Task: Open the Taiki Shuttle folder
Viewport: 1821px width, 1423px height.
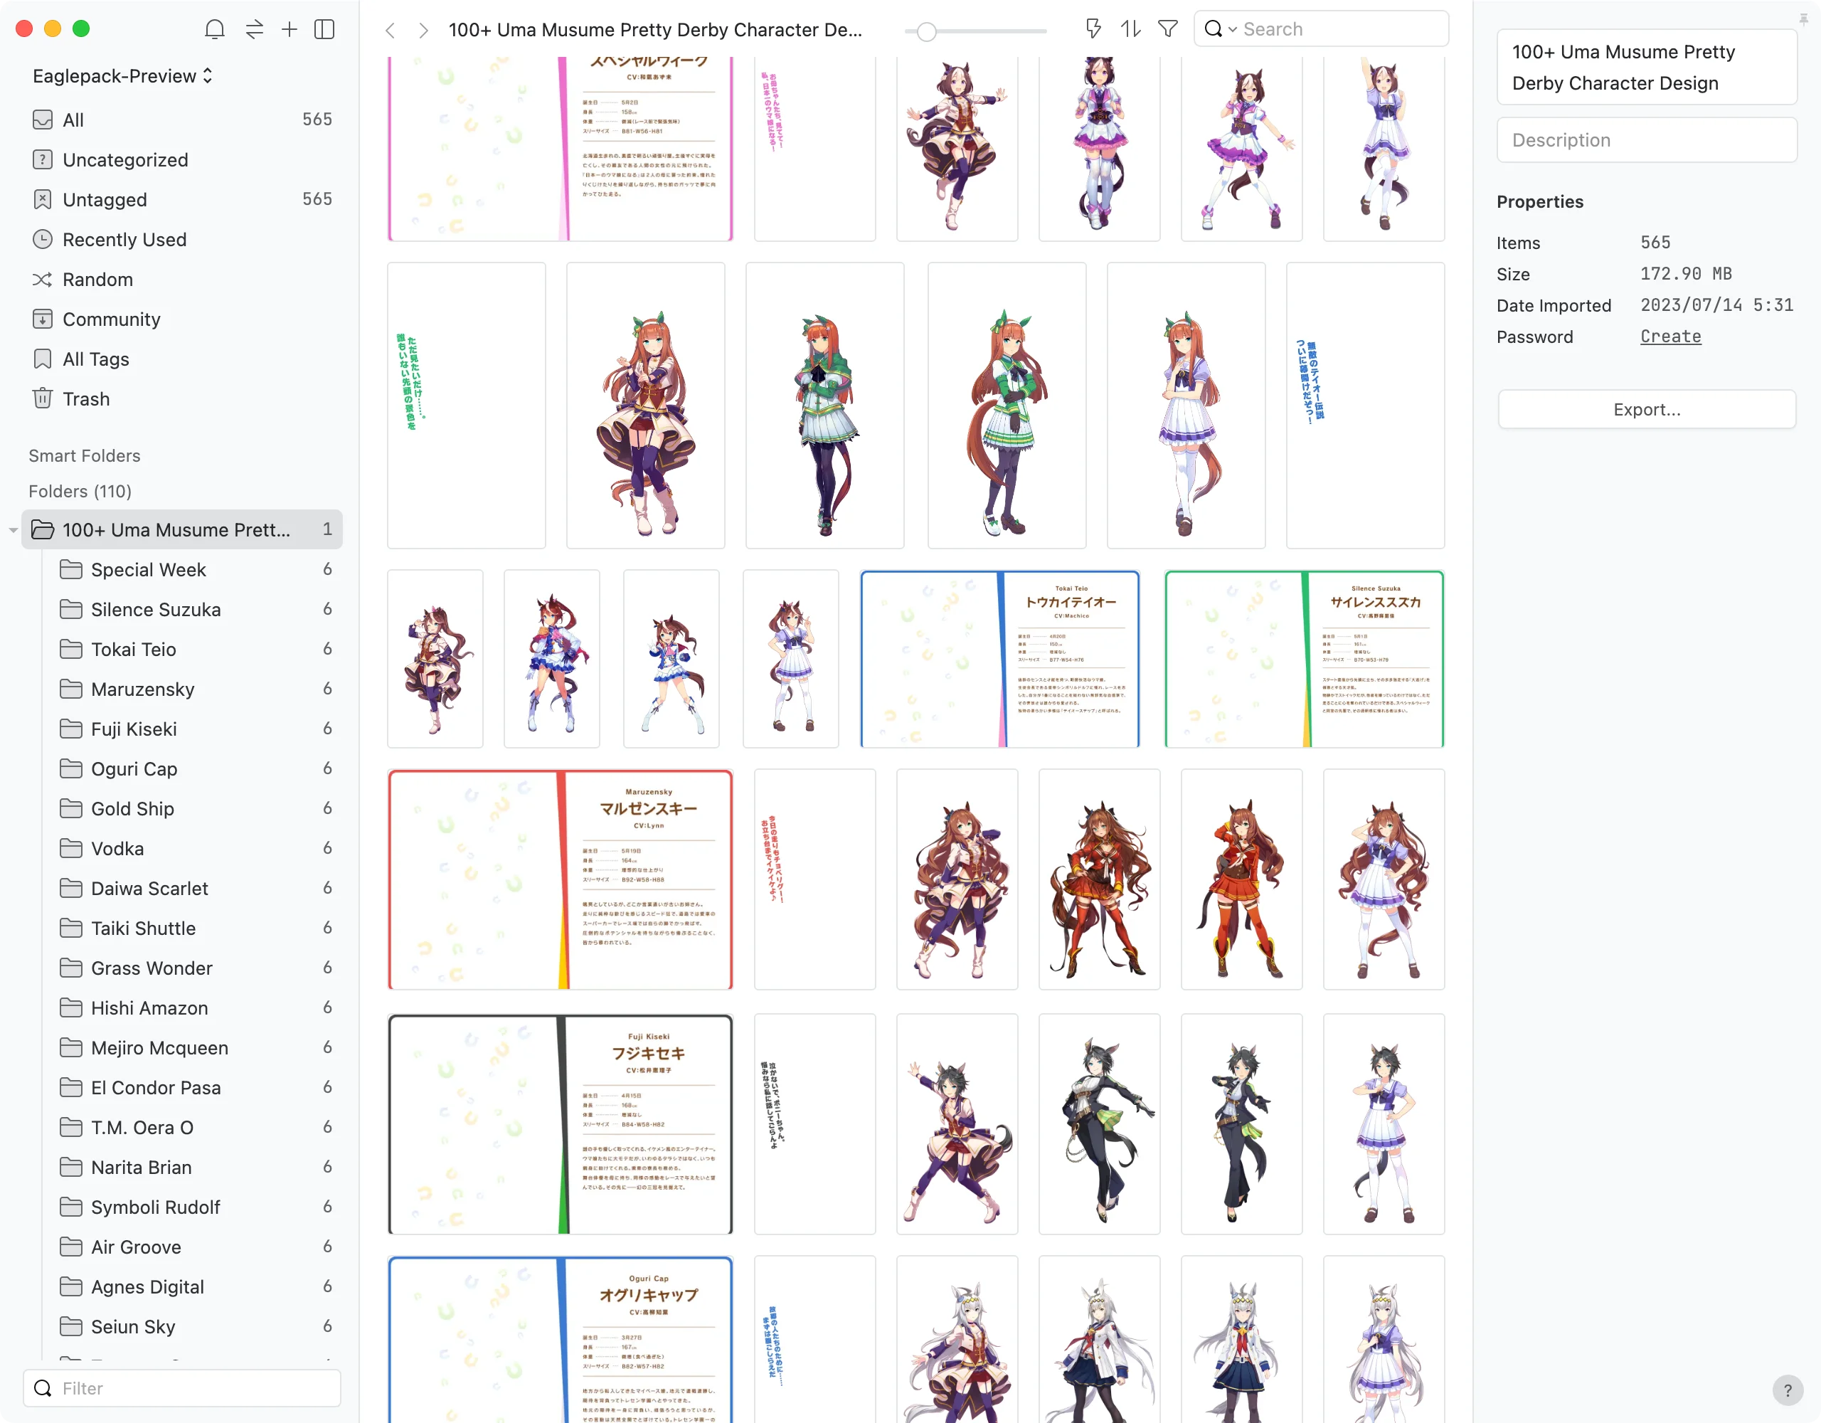Action: pos(196,929)
